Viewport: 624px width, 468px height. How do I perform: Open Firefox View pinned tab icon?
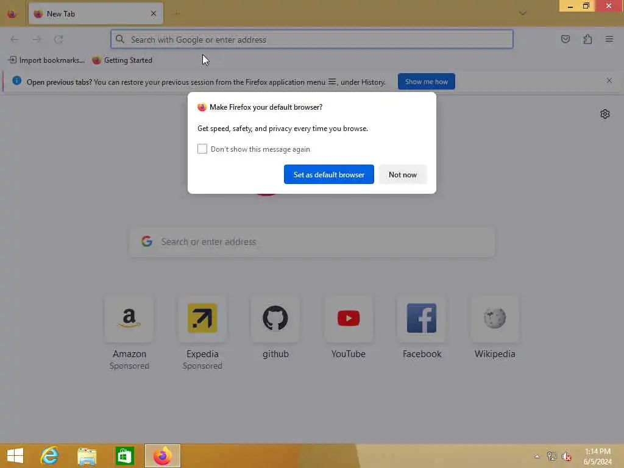[12, 14]
